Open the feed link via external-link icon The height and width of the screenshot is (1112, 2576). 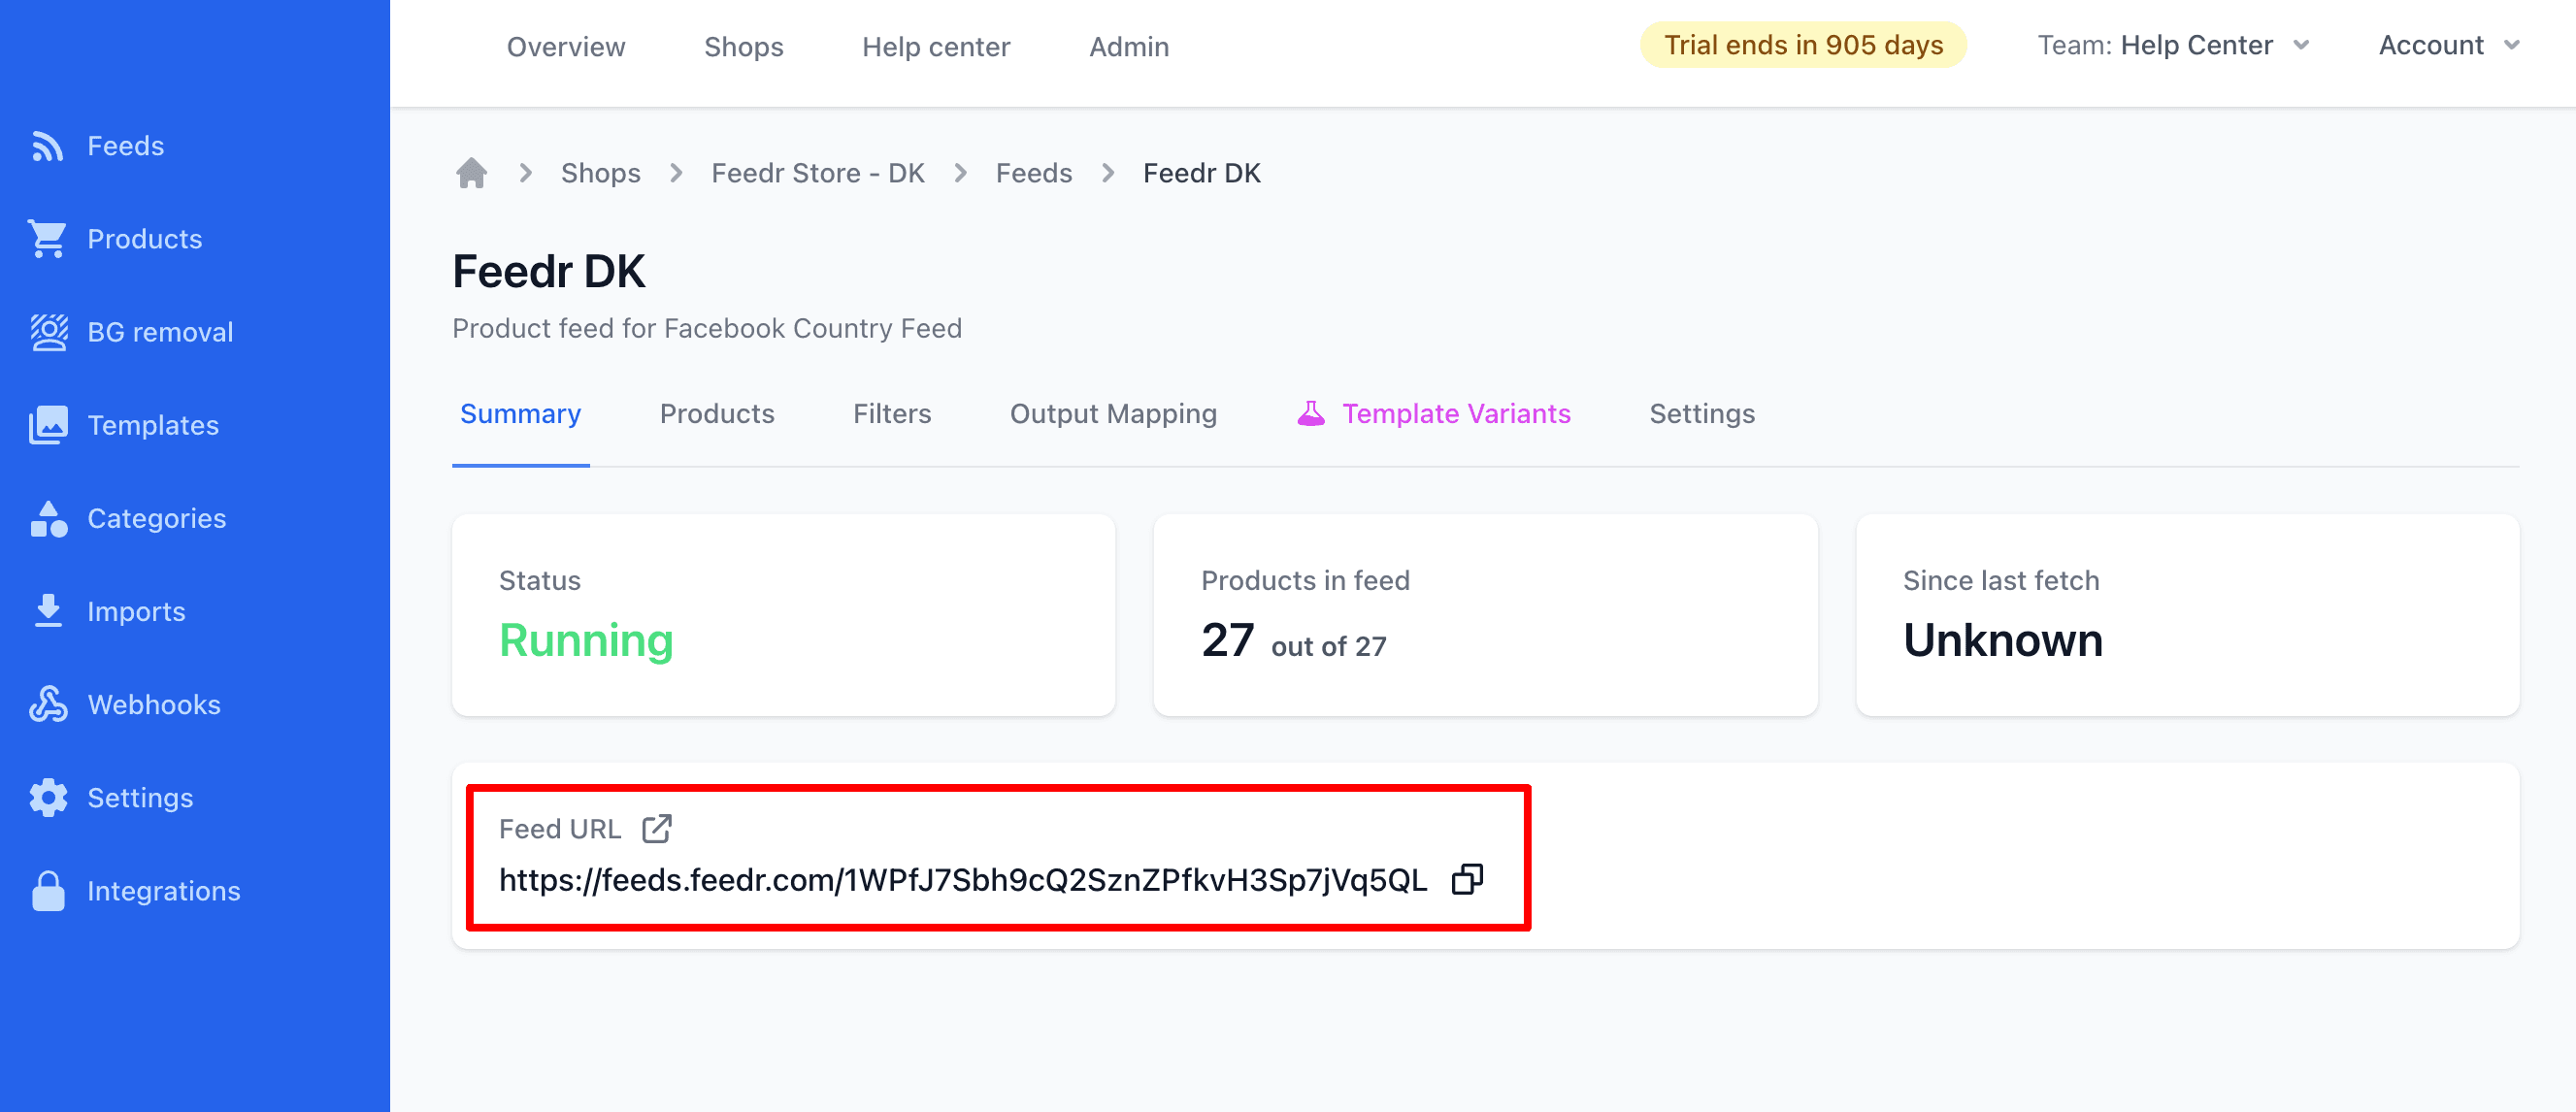coord(657,828)
